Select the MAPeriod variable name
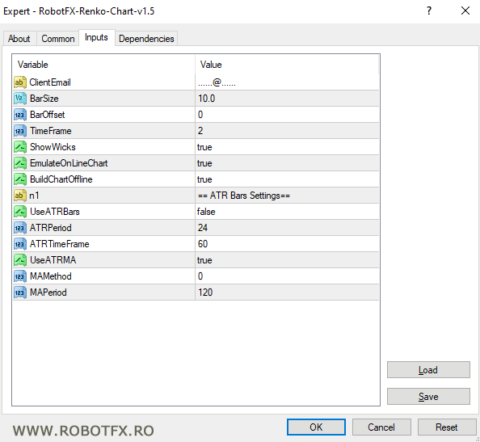480x442 pixels. click(x=48, y=293)
